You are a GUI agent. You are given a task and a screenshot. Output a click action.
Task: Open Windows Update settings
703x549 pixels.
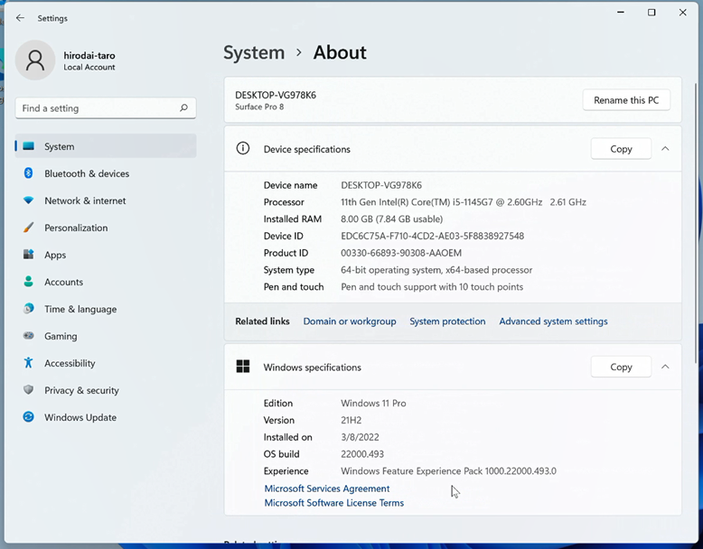[106, 417]
